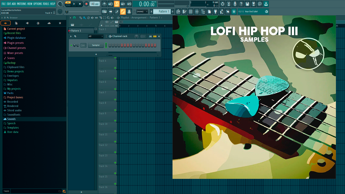Screen dimensions: 345x194
Task: Select the playlist Paint brush tool
Action: pyautogui.click(x=84, y=18)
